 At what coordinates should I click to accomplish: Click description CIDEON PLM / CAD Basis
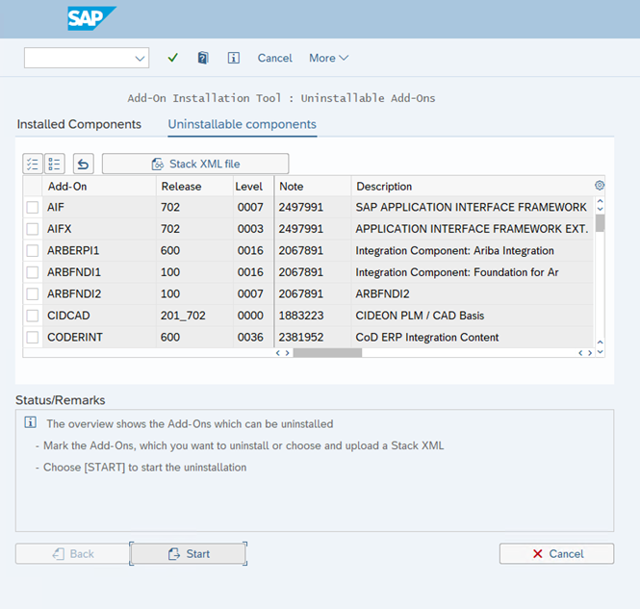(x=420, y=316)
